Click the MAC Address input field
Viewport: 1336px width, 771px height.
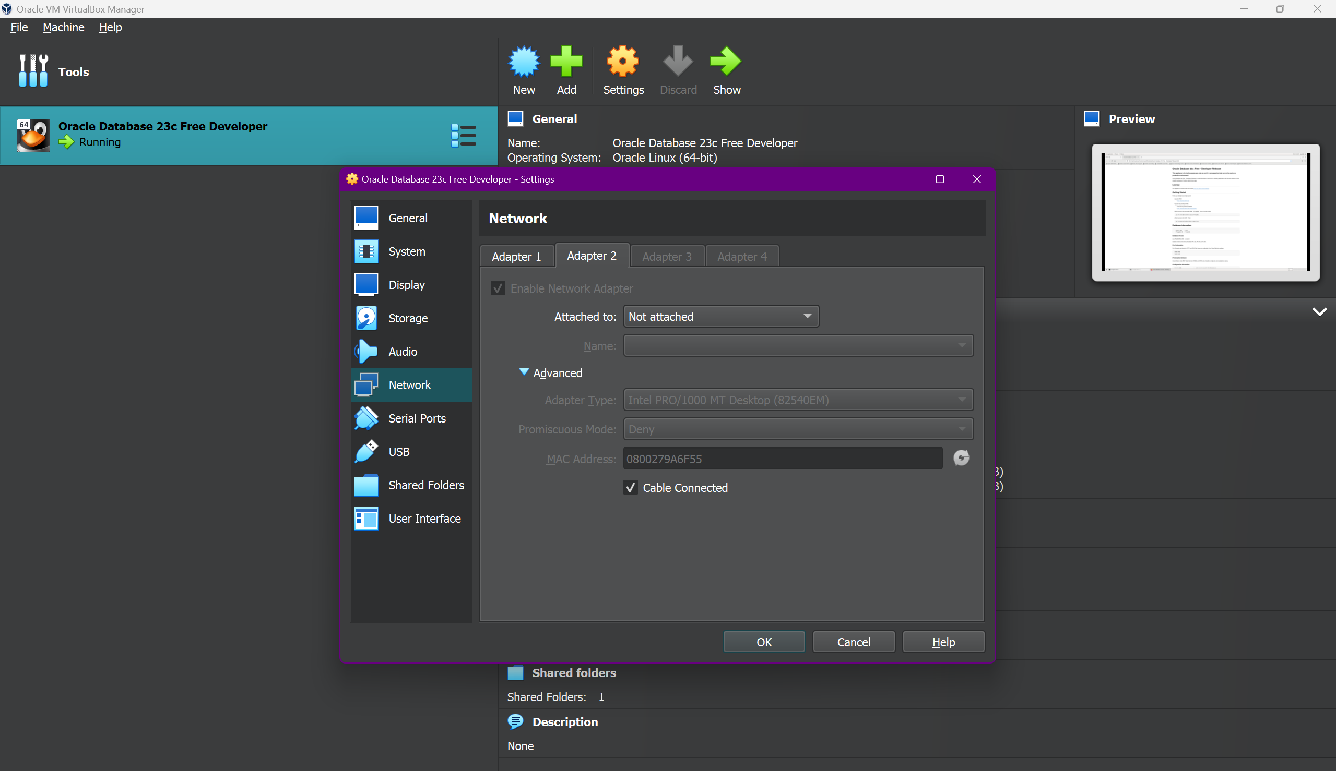pyautogui.click(x=783, y=459)
